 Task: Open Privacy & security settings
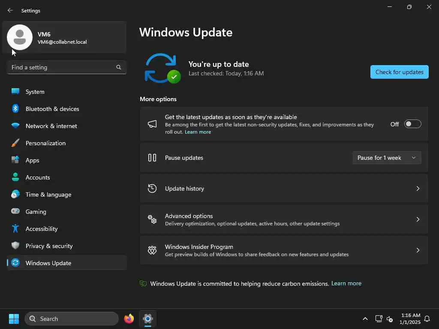click(66, 246)
